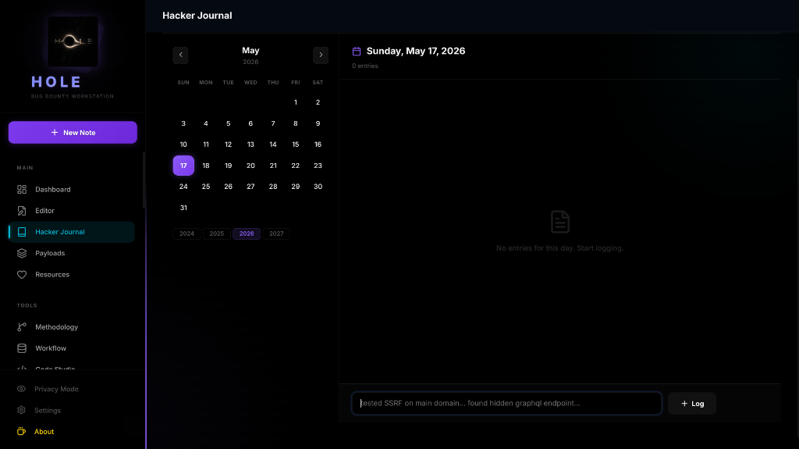The width and height of the screenshot is (799, 449).
Task: Select May 7 on the calendar
Action: click(273, 123)
